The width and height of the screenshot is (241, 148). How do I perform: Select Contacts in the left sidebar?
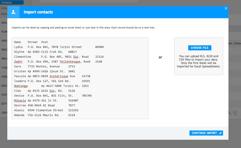[7, 2]
